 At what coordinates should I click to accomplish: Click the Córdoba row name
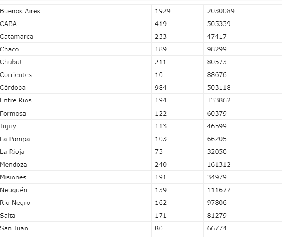(13, 88)
